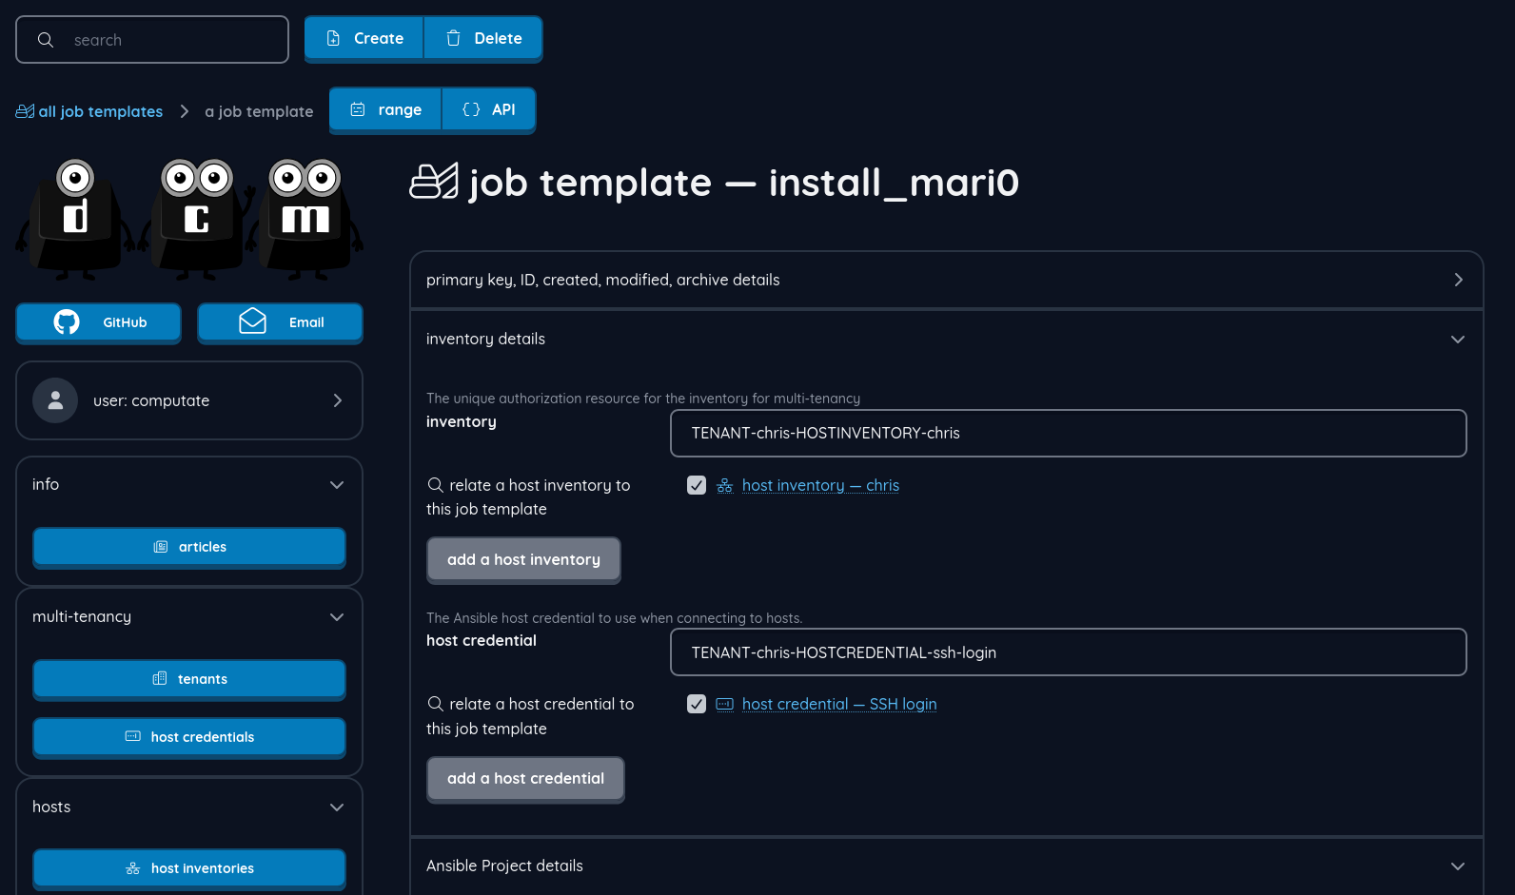Collapse the multi-tenancy sidebar section
Screen dimensions: 1515x895
(x=189, y=617)
